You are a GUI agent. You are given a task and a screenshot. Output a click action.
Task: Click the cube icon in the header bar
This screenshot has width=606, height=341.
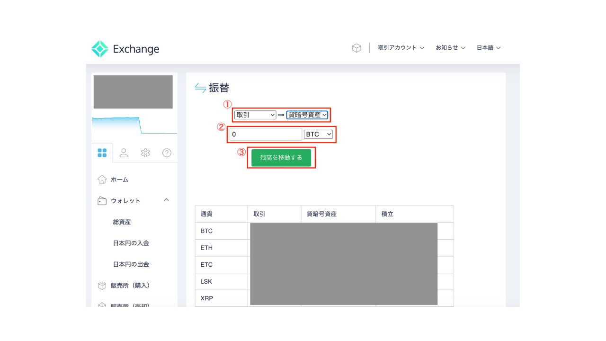(356, 47)
